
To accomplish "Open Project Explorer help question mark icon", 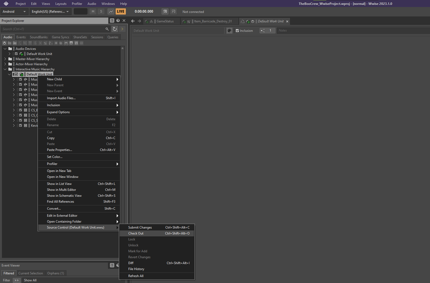I will point(118,20).
